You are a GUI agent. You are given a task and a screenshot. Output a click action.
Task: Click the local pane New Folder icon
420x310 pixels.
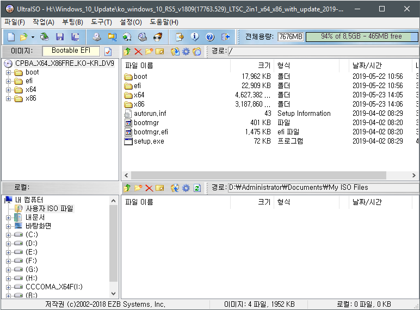click(x=138, y=188)
